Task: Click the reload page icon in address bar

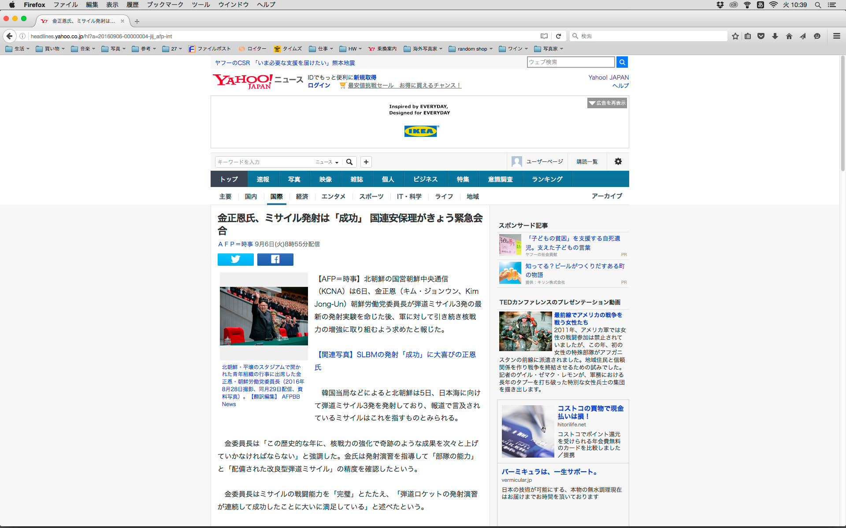Action: coord(558,36)
